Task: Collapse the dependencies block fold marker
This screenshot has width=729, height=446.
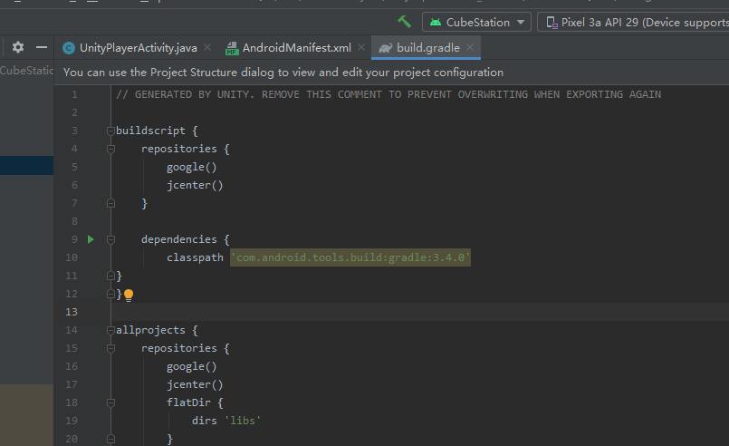Action: click(x=110, y=239)
